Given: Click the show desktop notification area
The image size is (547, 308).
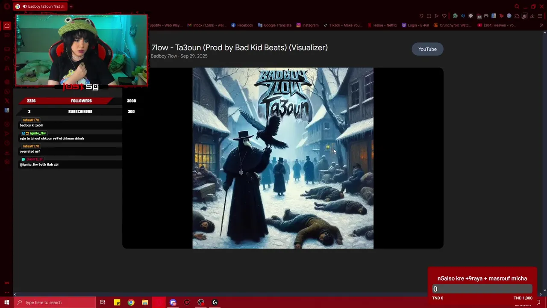Looking at the screenshot, I should tap(546, 302).
